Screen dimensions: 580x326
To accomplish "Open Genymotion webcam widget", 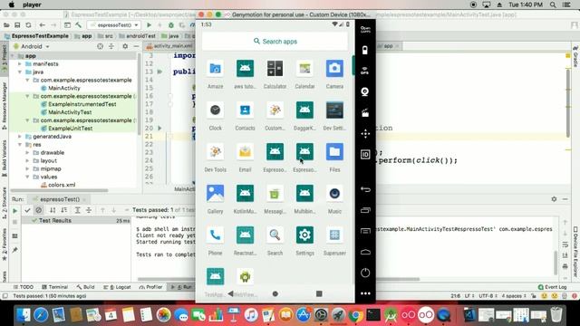I will 365,91.
